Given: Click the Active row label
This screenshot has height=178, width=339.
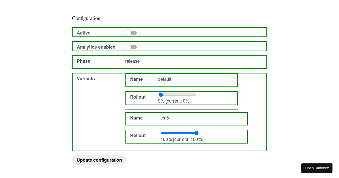Looking at the screenshot, I should (83, 33).
